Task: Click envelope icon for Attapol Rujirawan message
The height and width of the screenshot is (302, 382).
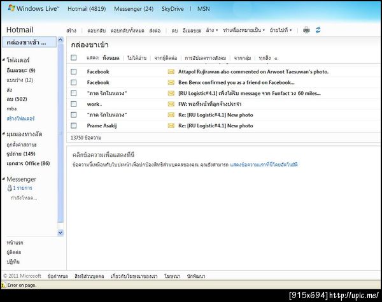Action: coord(171,71)
